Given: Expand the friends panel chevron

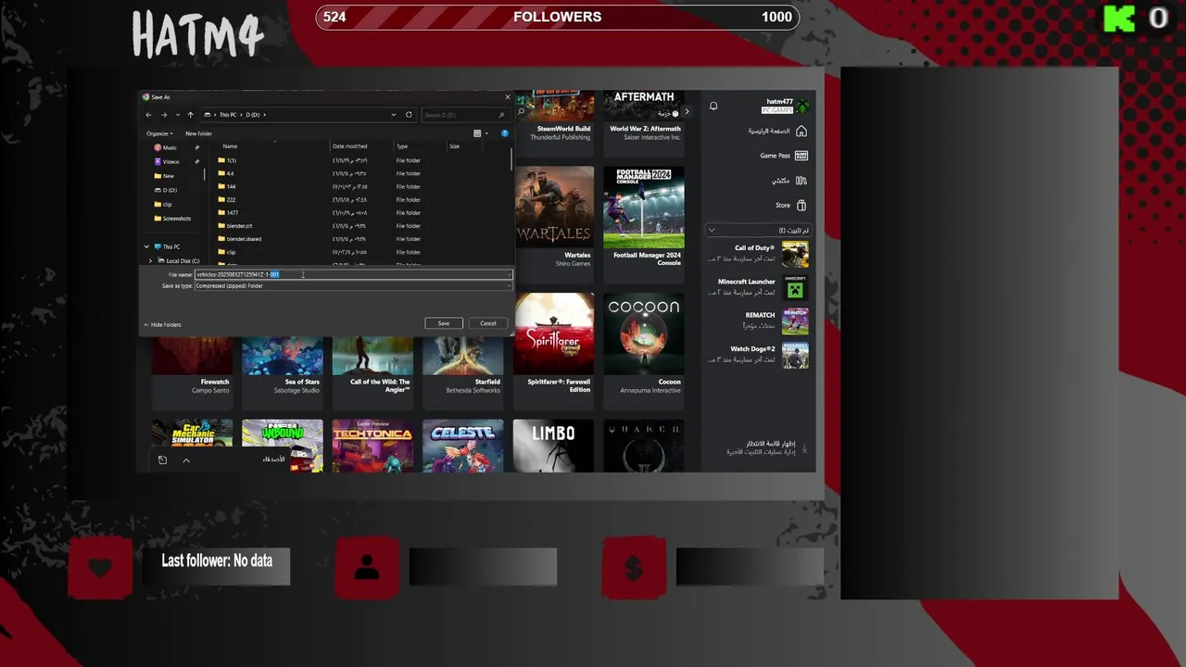Looking at the screenshot, I should [x=186, y=460].
